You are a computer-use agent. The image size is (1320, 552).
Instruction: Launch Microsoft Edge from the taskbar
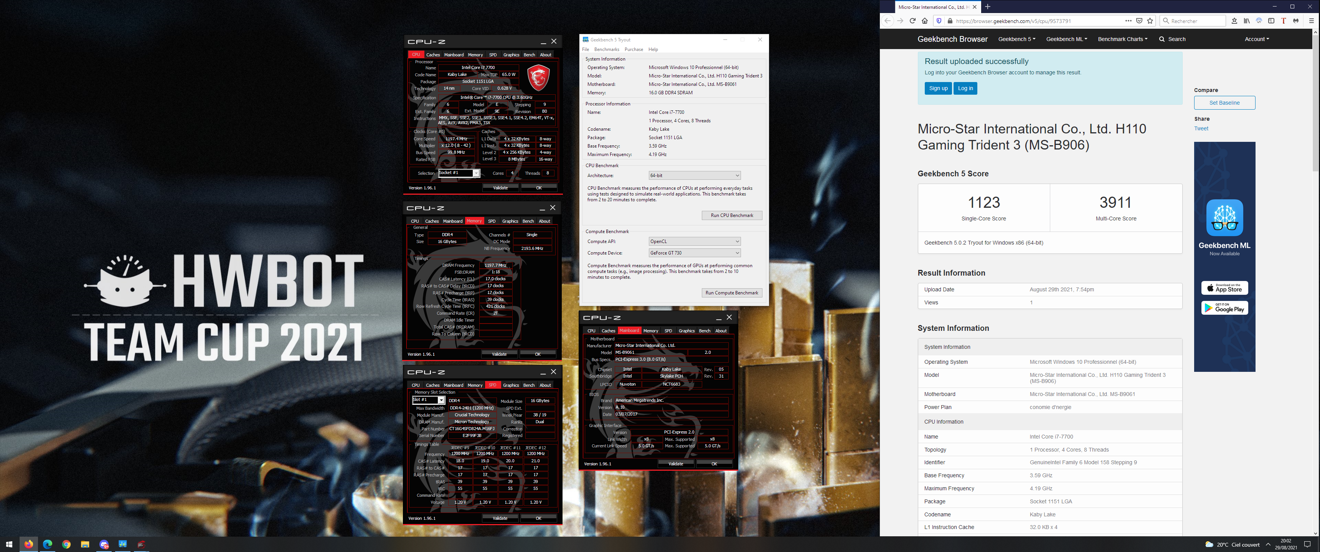coord(47,544)
